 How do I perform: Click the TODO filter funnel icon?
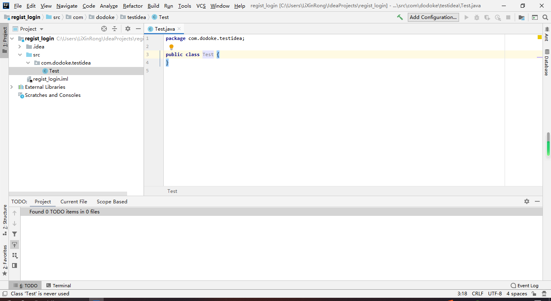(x=14, y=234)
